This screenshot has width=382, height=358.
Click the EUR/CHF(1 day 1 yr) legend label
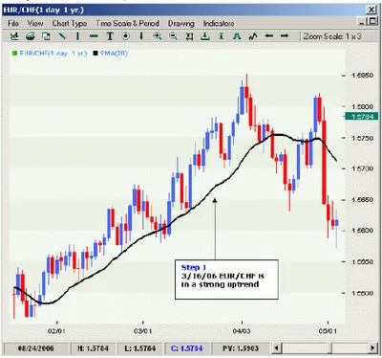click(53, 53)
